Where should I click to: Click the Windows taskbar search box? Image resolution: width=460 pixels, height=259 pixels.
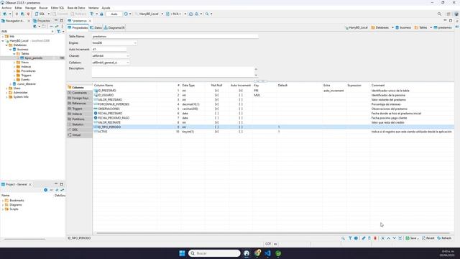(214, 253)
